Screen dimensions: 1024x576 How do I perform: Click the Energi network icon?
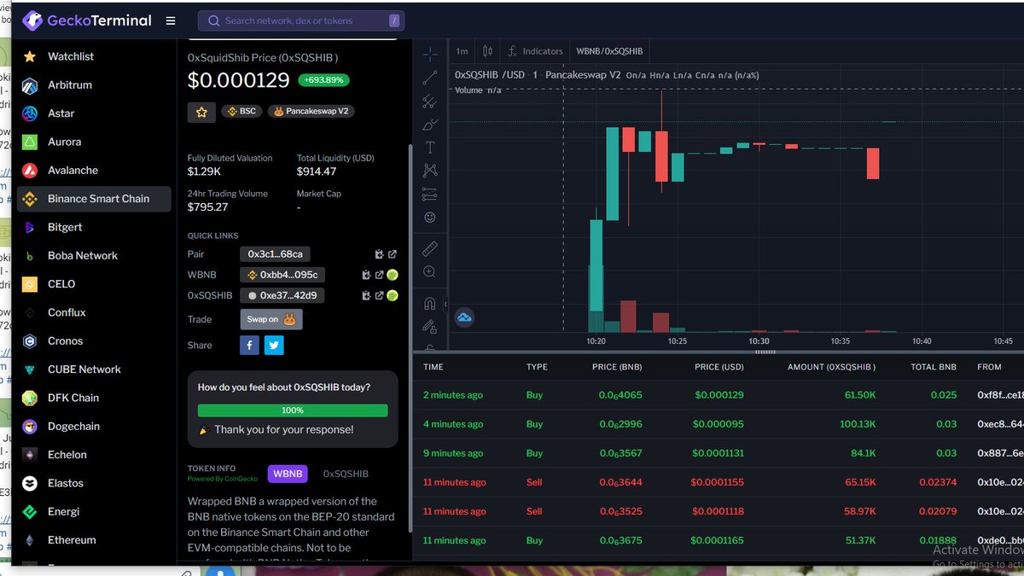(x=30, y=512)
